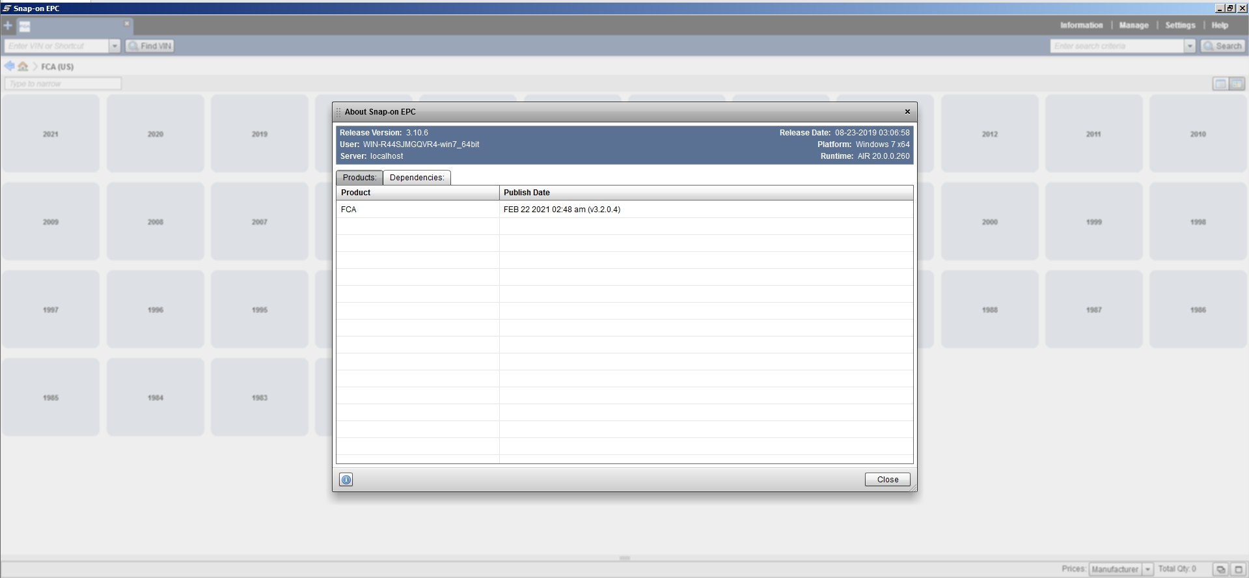
Task: Open the 2020 model year tile
Action: (x=156, y=133)
